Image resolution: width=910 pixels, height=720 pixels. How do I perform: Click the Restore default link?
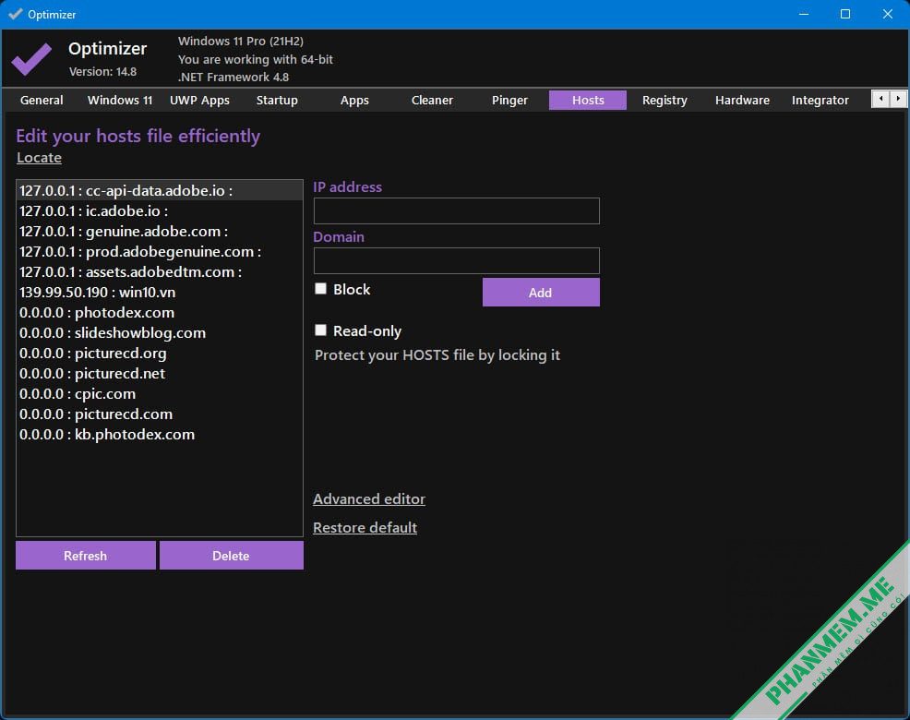(x=365, y=528)
